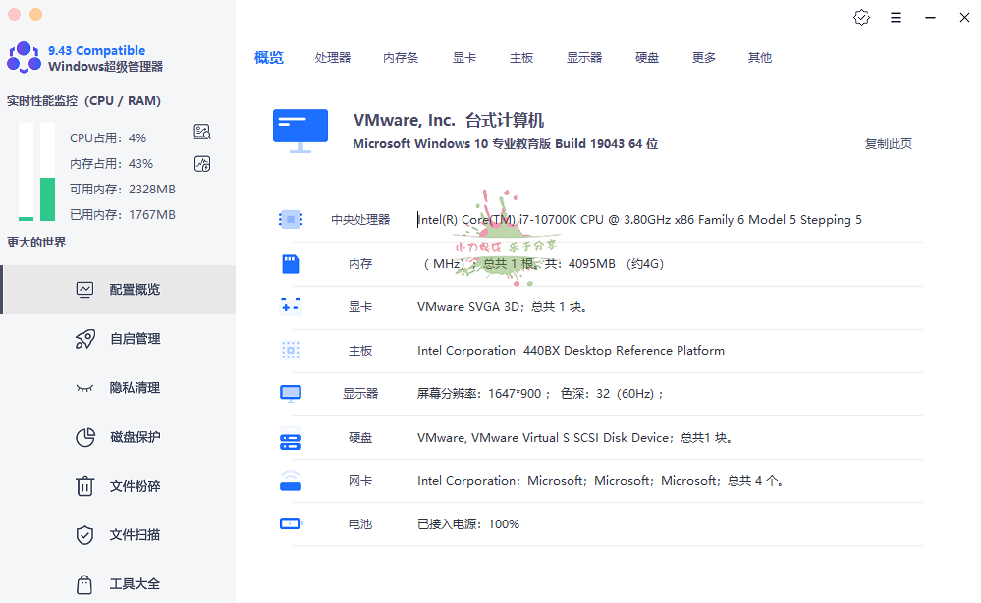This screenshot has width=981, height=603.
Task: Click the 隐私清理 eye icon
Action: [85, 388]
